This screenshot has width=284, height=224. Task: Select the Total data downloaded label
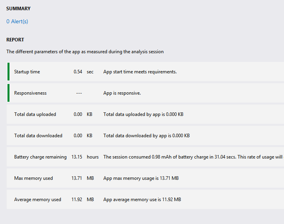point(38,136)
